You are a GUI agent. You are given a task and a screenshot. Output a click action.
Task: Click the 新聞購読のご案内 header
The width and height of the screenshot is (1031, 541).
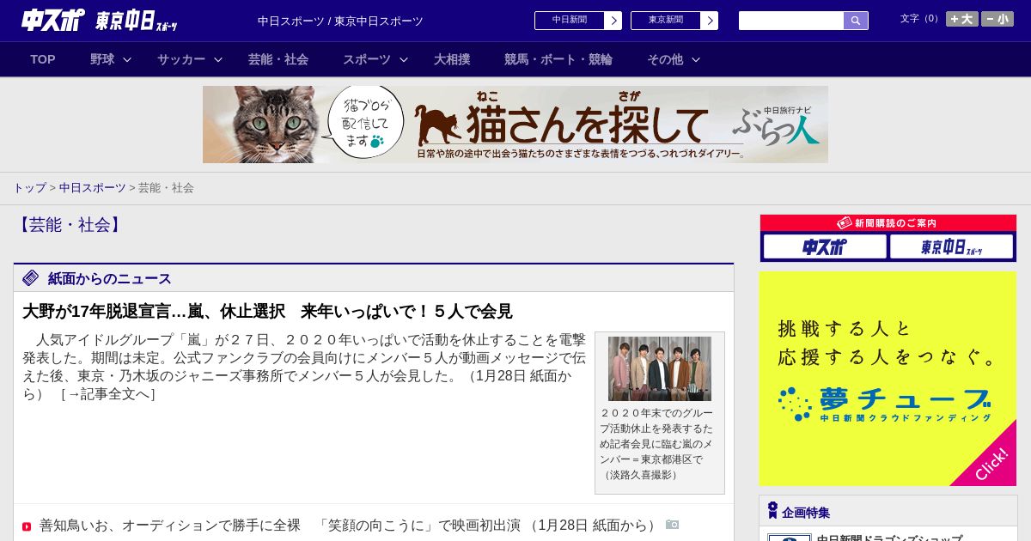pos(888,223)
